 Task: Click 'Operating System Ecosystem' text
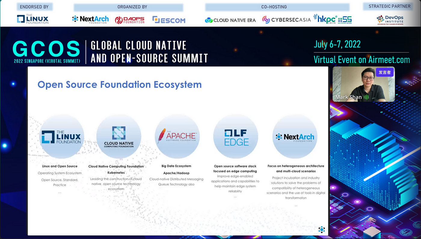(x=60, y=173)
